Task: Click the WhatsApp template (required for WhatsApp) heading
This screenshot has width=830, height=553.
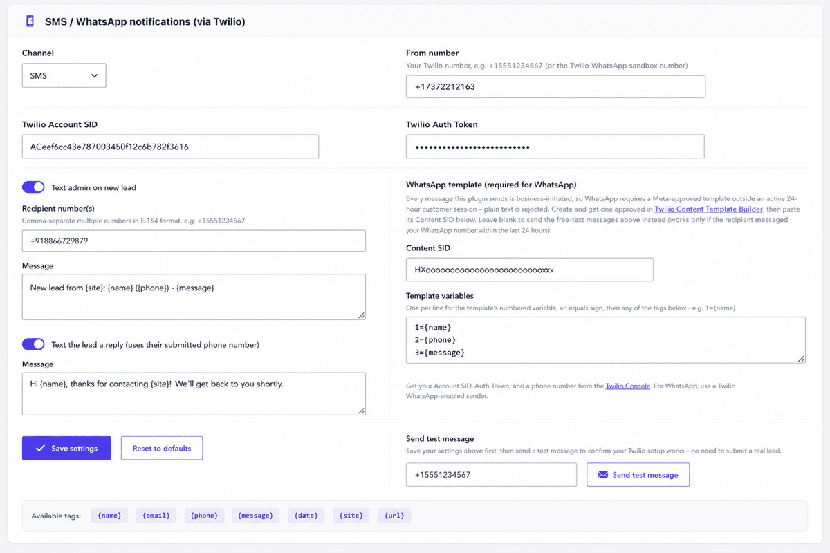Action: (491, 185)
